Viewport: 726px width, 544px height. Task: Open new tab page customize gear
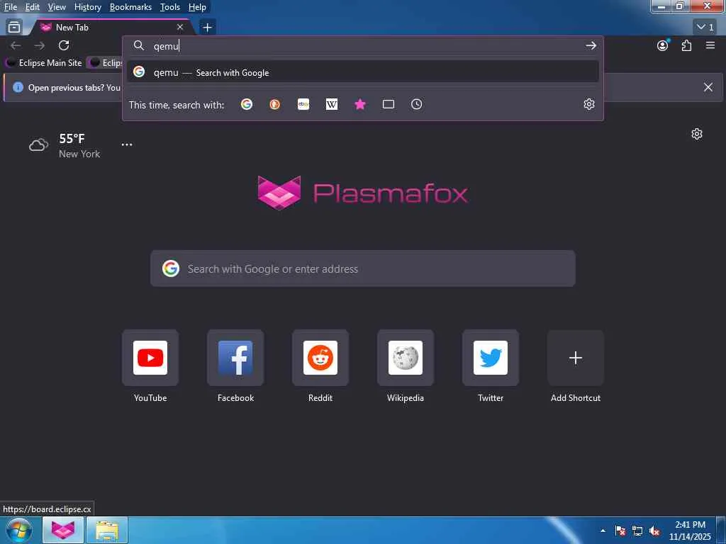click(x=697, y=134)
